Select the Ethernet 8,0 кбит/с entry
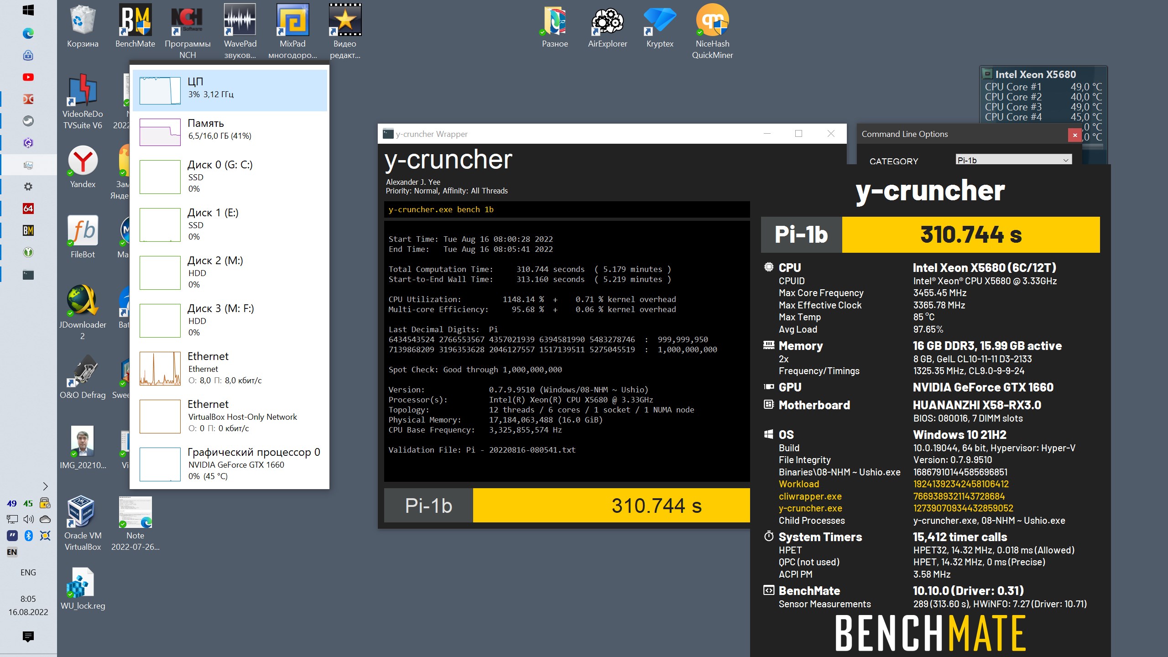 230,368
